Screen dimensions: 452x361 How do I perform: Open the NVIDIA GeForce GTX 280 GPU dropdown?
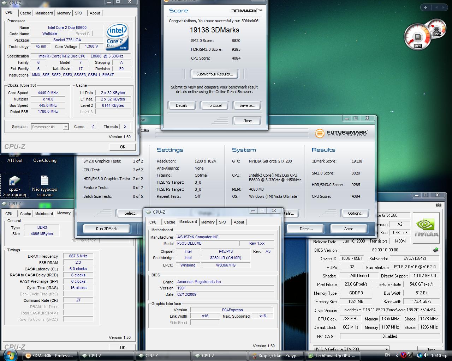coord(351,349)
